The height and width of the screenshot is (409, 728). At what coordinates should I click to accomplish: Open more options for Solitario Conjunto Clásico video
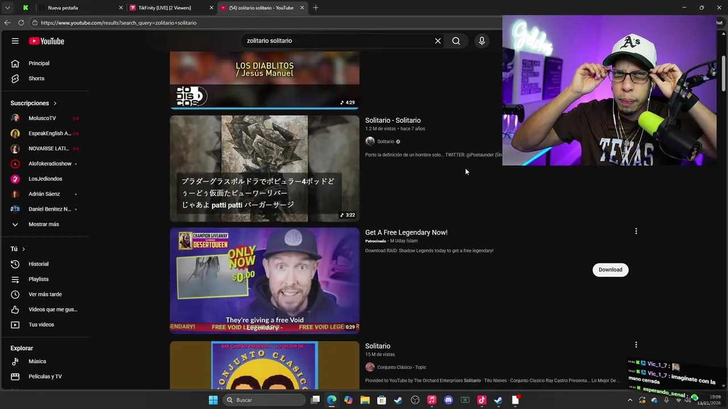coord(636,345)
